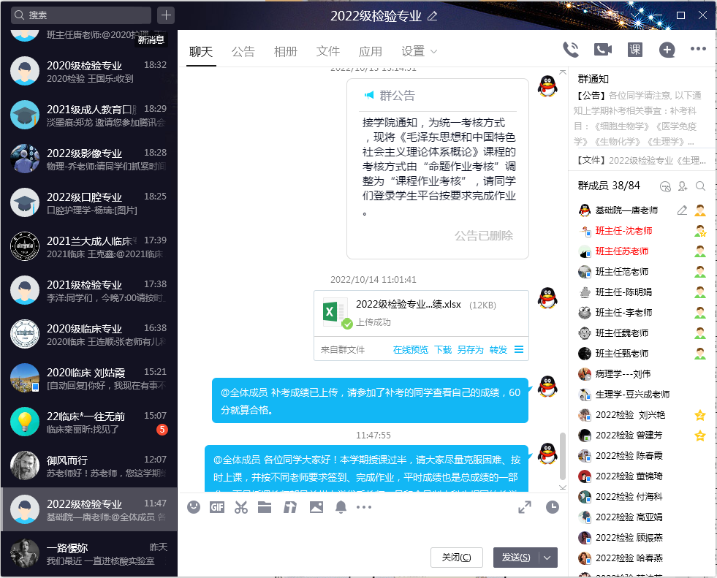This screenshot has height=578, width=717.
Task: Click 转发 link for the xlsx file
Action: [498, 350]
